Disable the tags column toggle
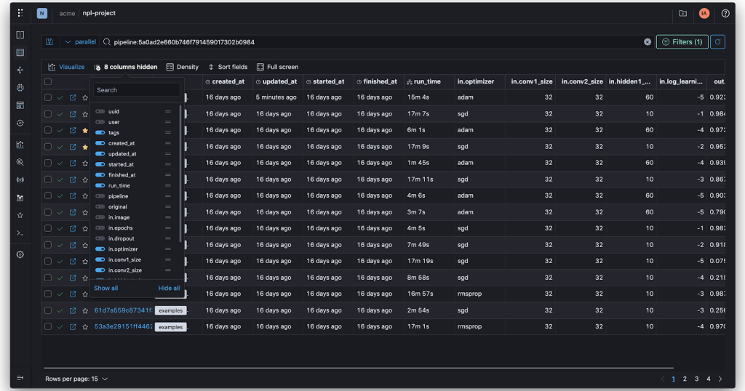 (100, 132)
